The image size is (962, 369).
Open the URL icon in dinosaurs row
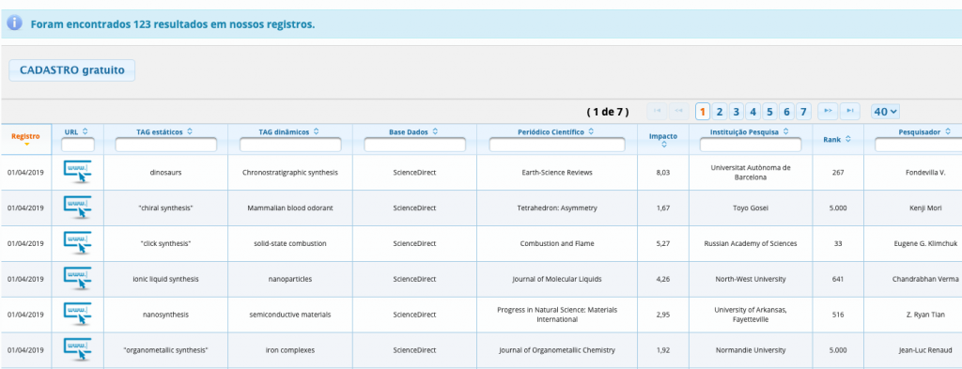tap(78, 172)
